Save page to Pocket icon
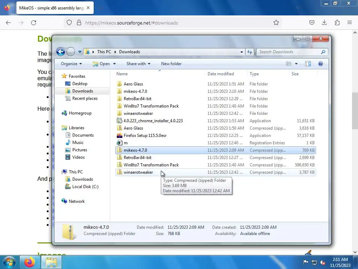 pos(312,23)
